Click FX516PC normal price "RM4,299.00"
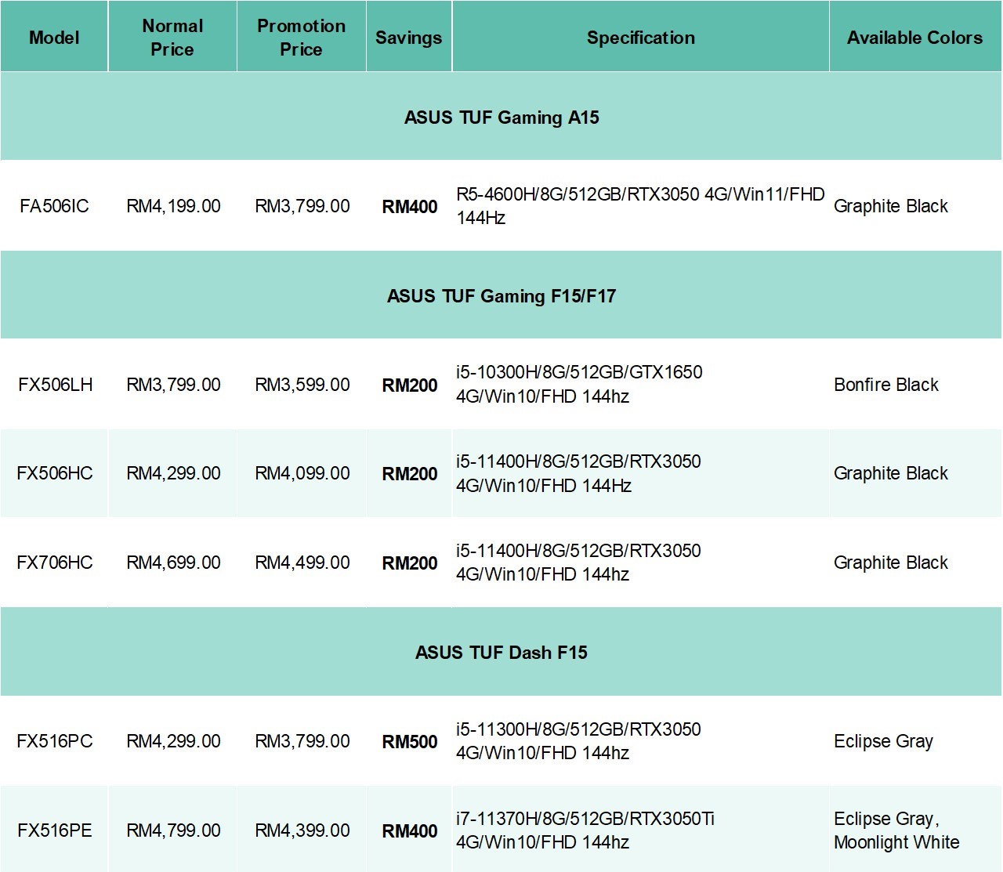This screenshot has height=872, width=1003. click(173, 741)
